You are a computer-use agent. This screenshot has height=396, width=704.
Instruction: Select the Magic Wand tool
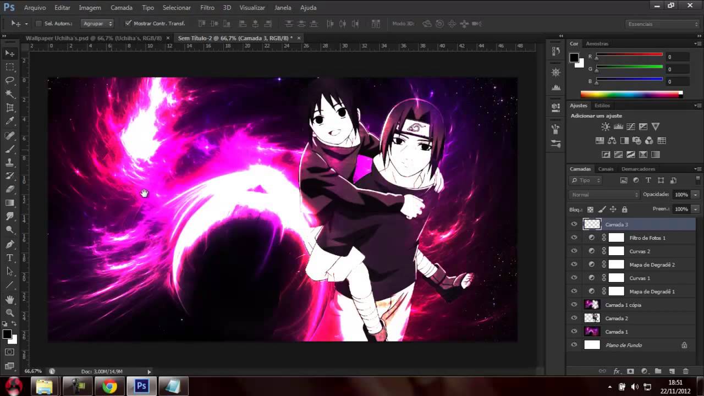click(x=10, y=95)
